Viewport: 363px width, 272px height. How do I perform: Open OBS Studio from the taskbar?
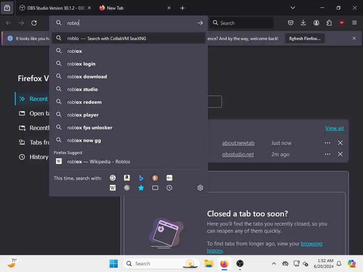(240, 263)
